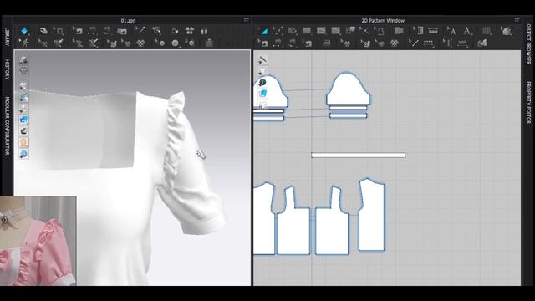Click Reset 2D Arrangement shirt icon
The height and width of the screenshot is (301, 535).
pos(190,31)
